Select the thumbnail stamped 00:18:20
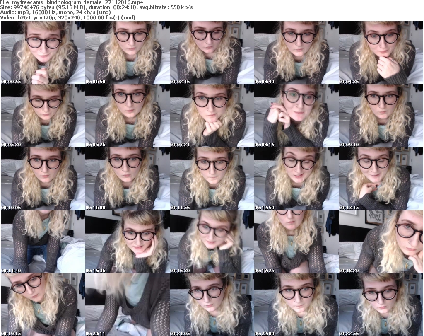 pyautogui.click(x=381, y=242)
